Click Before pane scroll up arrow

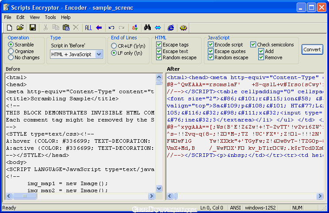coord(159,77)
